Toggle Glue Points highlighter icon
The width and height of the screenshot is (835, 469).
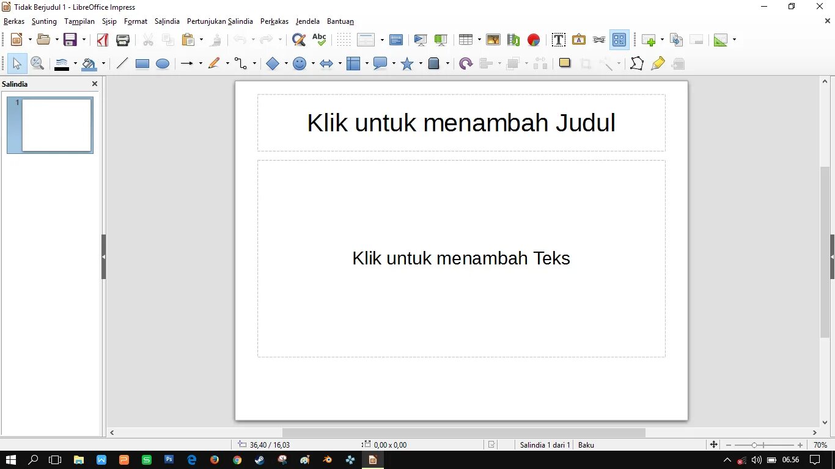[658, 64]
